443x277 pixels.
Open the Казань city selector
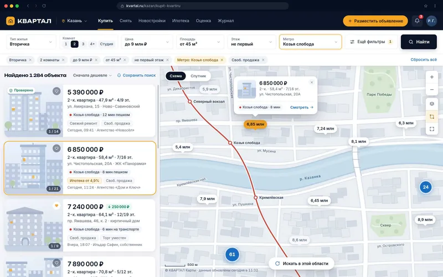(75, 20)
